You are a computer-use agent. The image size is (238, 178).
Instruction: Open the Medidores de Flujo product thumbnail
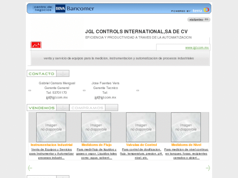tap(96, 127)
